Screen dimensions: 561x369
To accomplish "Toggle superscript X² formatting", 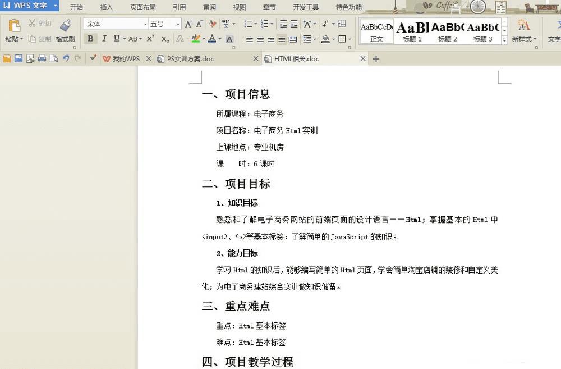I will [x=150, y=38].
